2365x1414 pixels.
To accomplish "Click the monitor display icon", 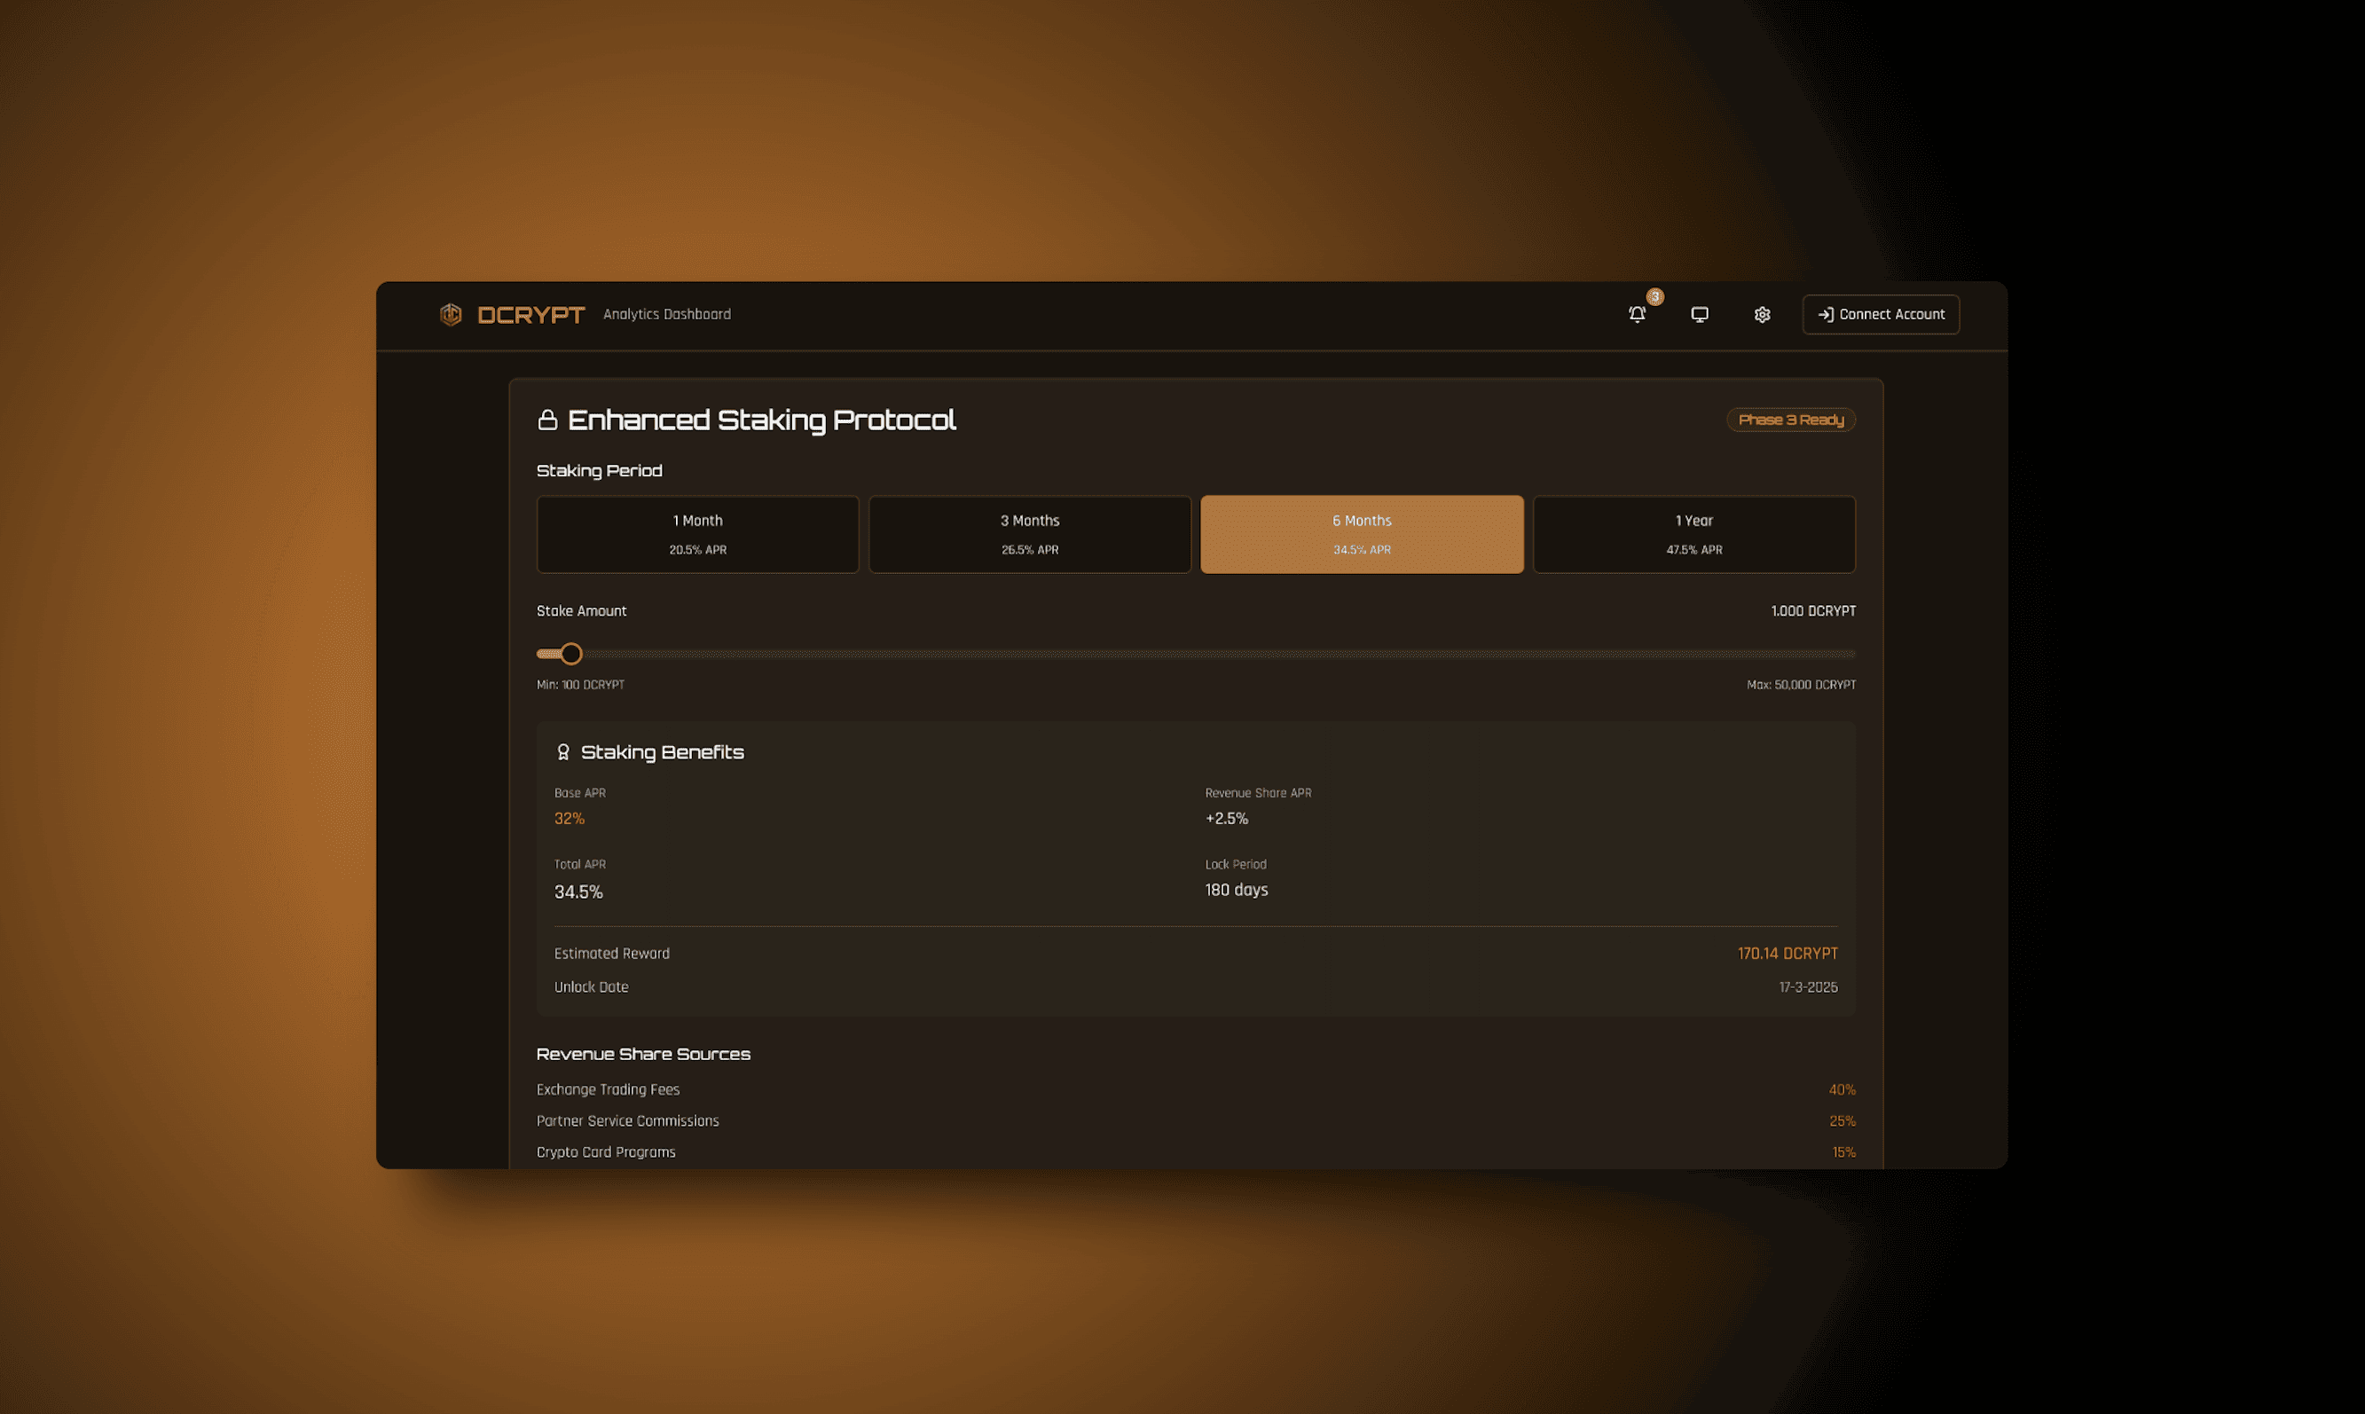I will [1699, 314].
